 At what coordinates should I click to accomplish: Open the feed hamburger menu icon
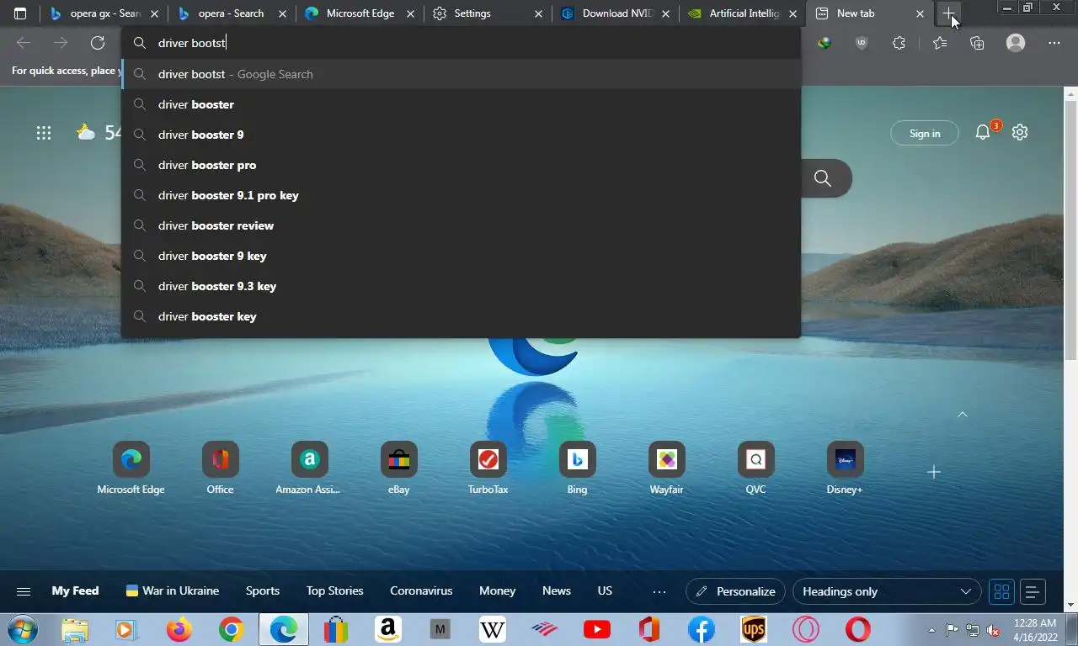click(24, 591)
